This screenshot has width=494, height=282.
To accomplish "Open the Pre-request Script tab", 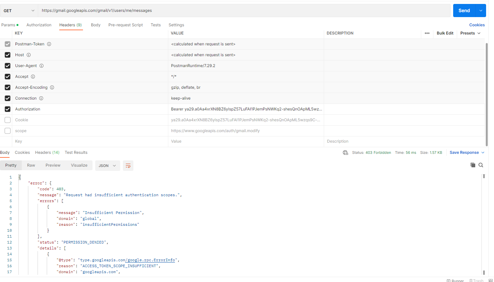I will (x=125, y=25).
